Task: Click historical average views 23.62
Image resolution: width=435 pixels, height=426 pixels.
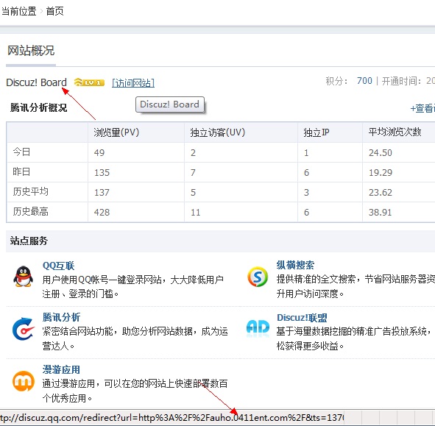Action: click(381, 193)
